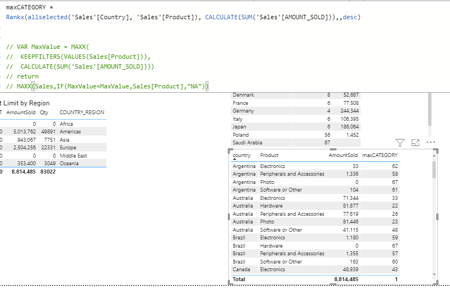This screenshot has height=297, width=450.
Task: Click the Poland row in country table
Action: (296, 135)
